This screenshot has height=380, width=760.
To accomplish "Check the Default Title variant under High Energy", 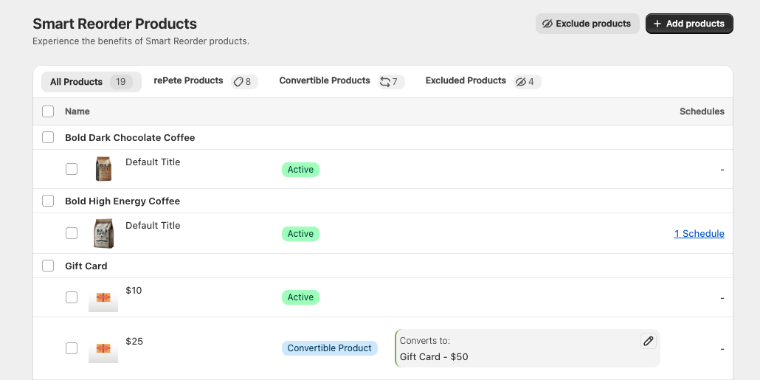I will (72, 233).
